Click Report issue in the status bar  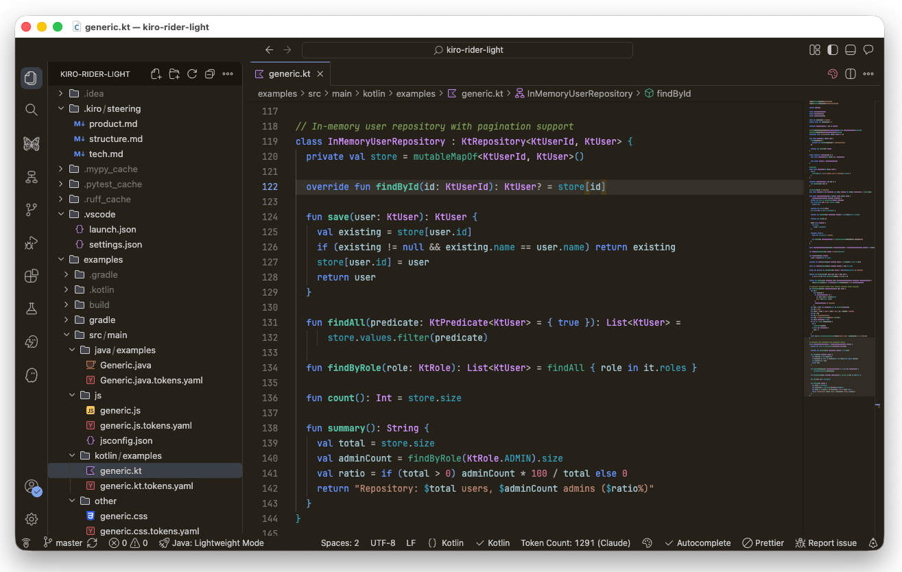pyautogui.click(x=826, y=543)
